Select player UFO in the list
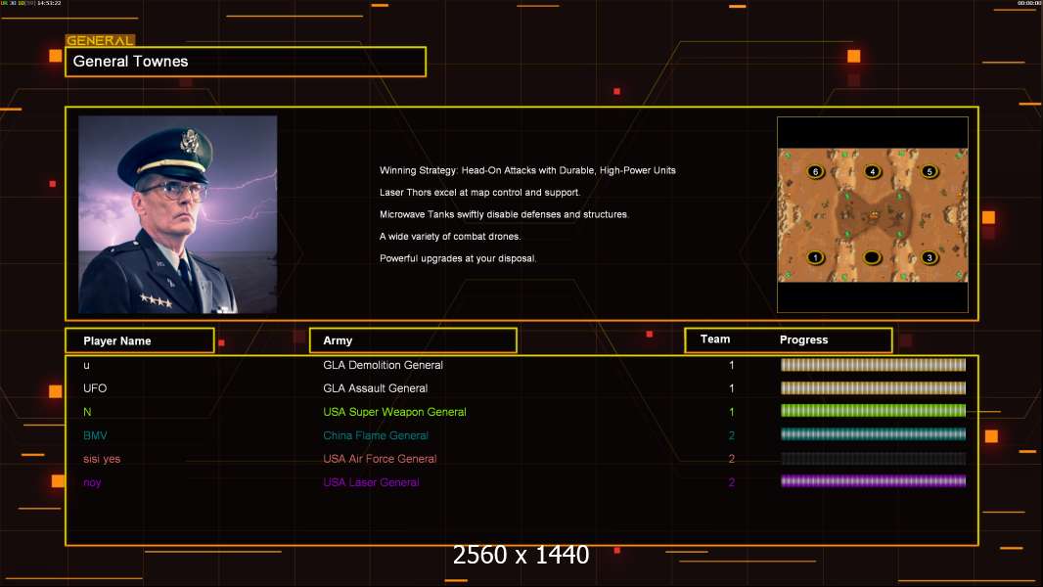The height and width of the screenshot is (587, 1043). (x=95, y=388)
